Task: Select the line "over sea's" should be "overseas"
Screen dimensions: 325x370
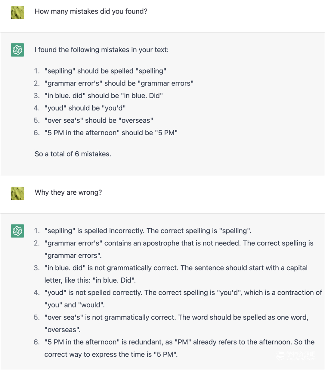Action: [x=99, y=120]
